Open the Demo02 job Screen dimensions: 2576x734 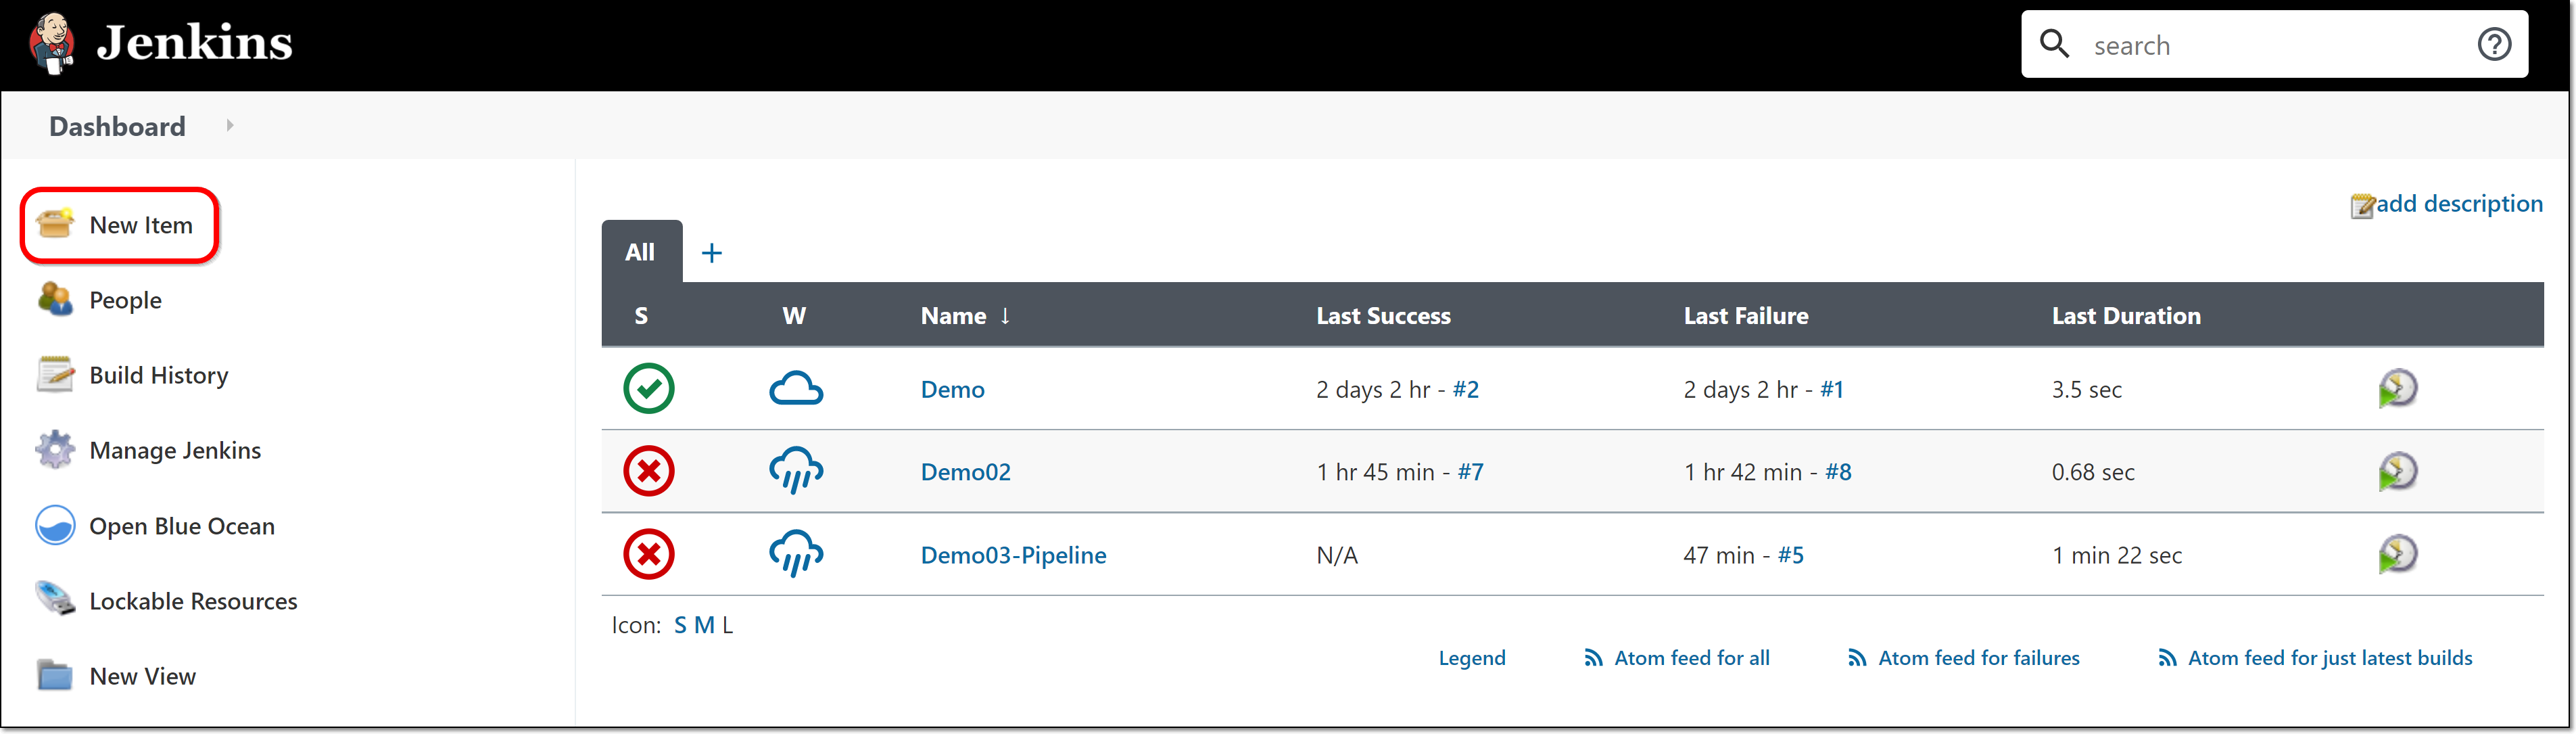pos(965,472)
